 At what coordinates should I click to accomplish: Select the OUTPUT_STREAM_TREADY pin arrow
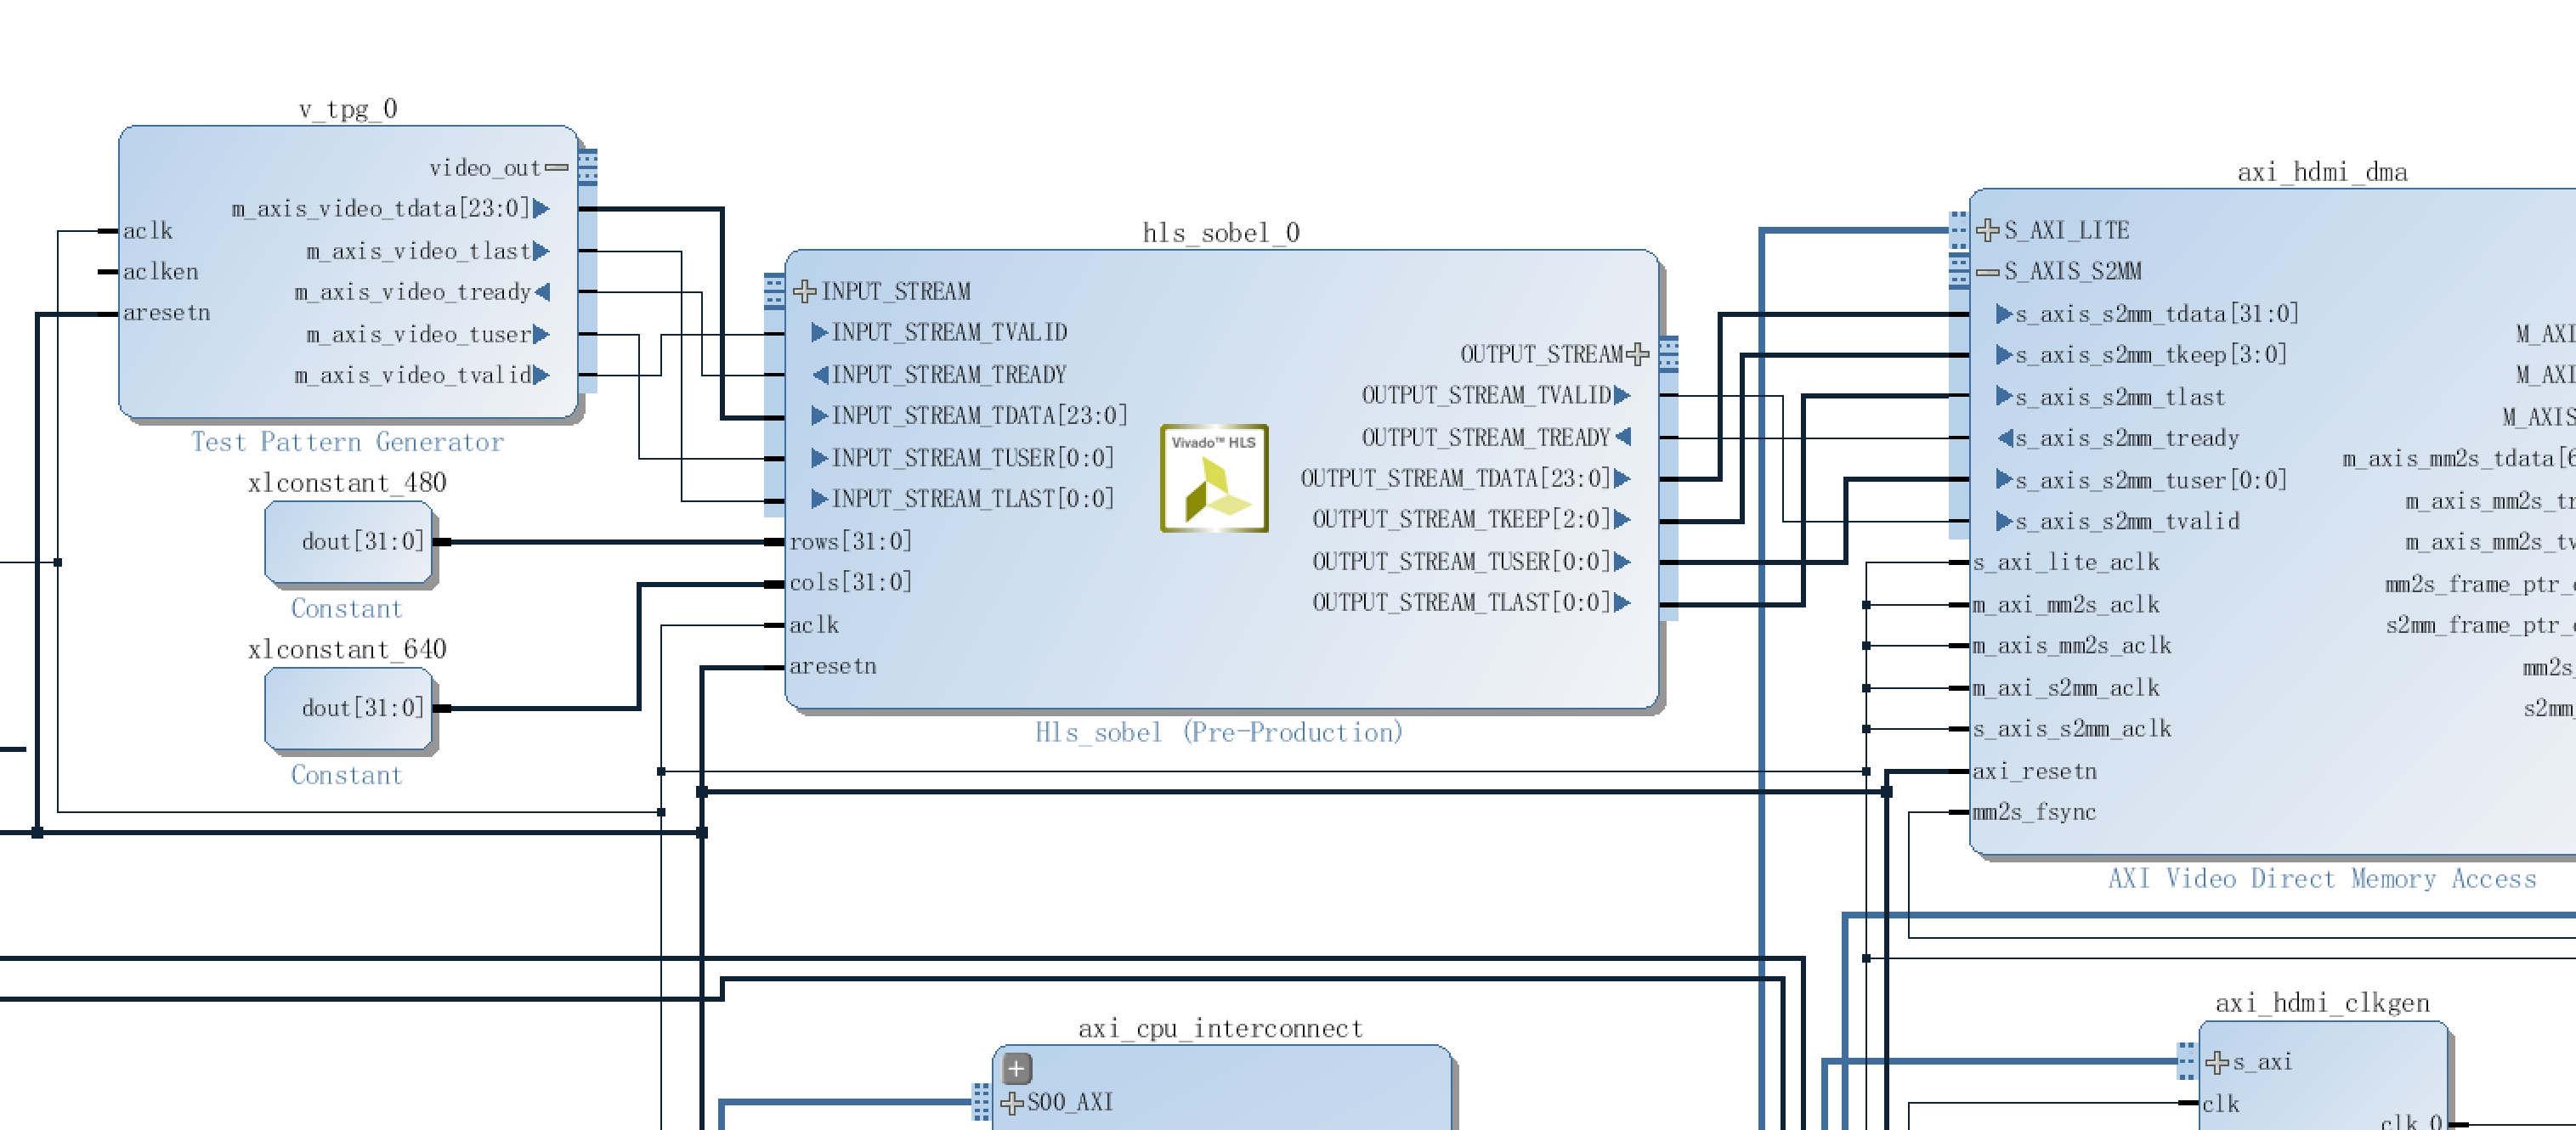point(1622,437)
